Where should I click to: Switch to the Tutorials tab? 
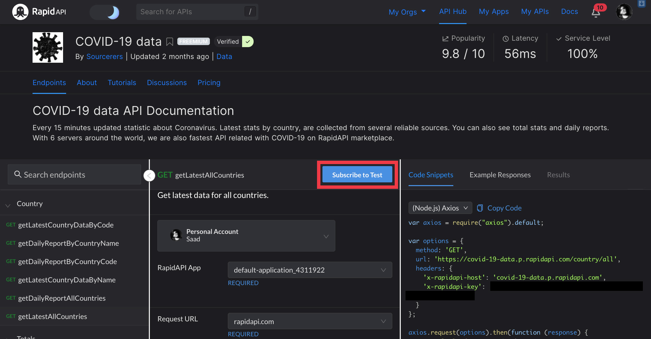click(122, 83)
